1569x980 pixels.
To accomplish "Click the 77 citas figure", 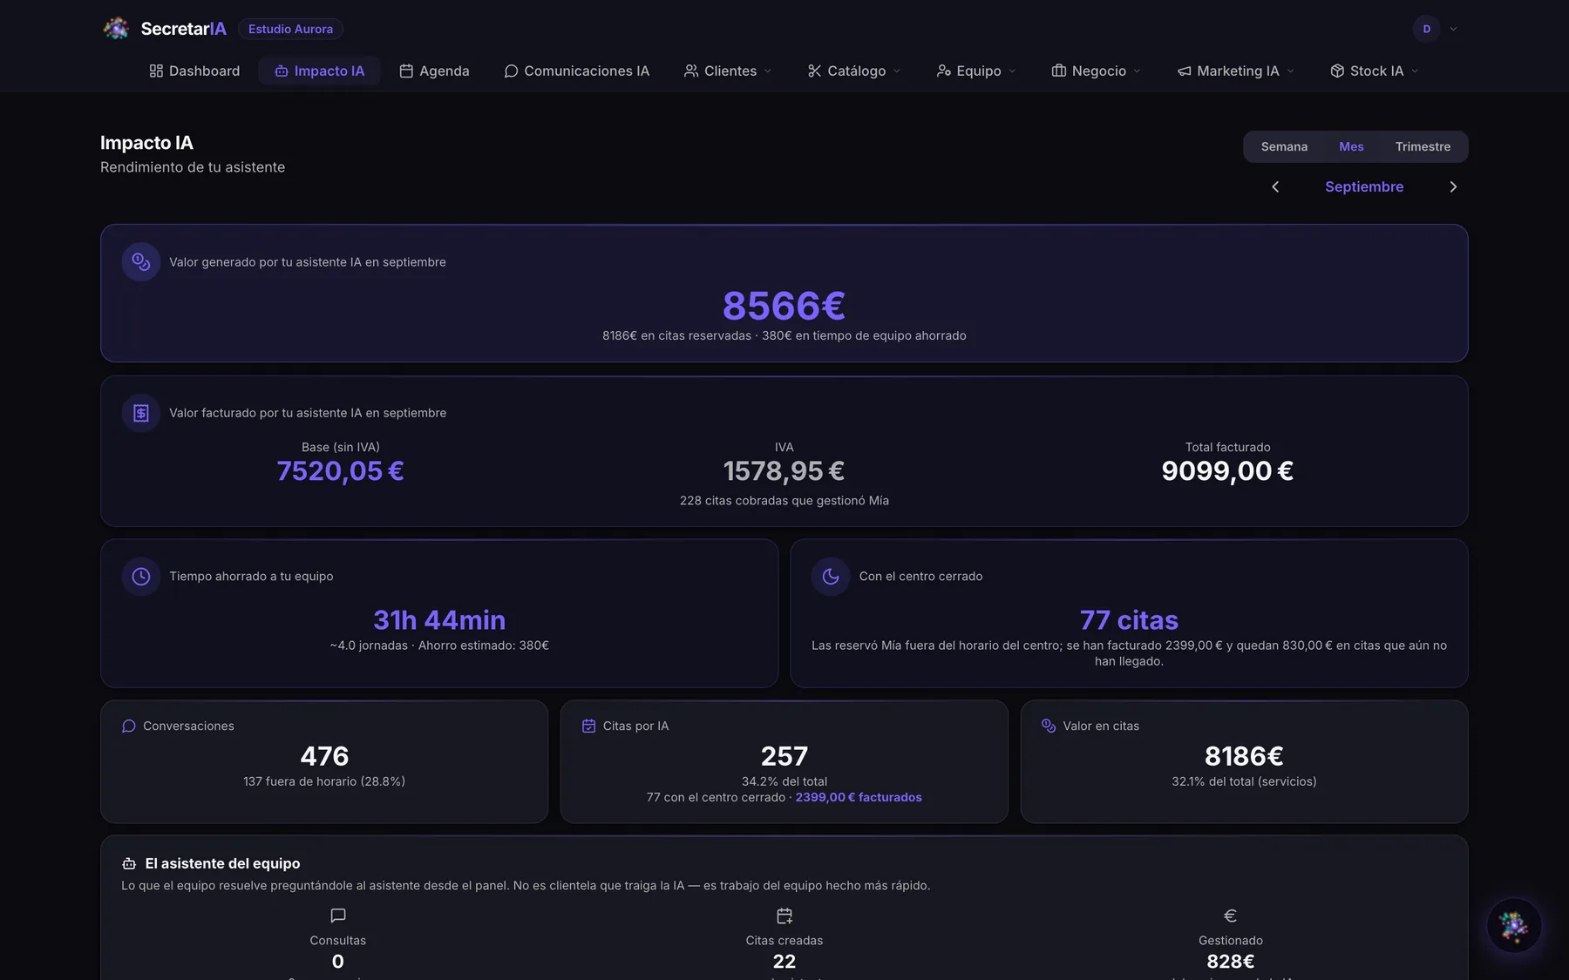I will 1129,619.
